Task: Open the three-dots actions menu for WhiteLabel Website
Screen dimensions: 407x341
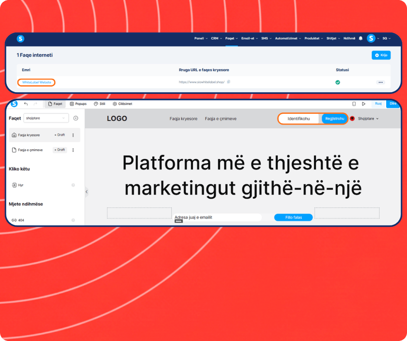Action: pyautogui.click(x=381, y=82)
